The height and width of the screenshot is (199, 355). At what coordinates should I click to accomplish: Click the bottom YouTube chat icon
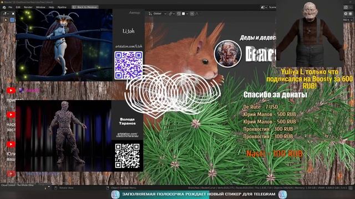pyautogui.click(x=11, y=174)
